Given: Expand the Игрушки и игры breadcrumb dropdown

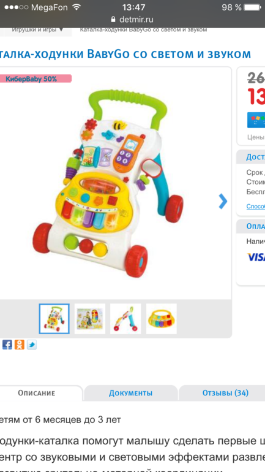Looking at the screenshot, I should coord(37,30).
